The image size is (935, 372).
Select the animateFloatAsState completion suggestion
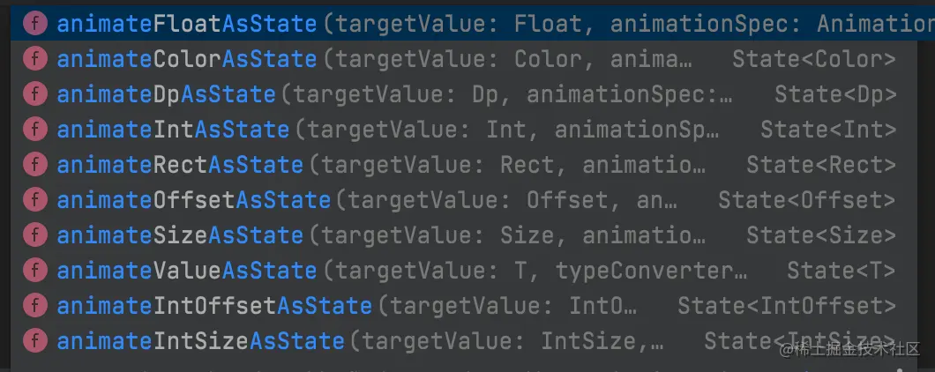(x=473, y=24)
